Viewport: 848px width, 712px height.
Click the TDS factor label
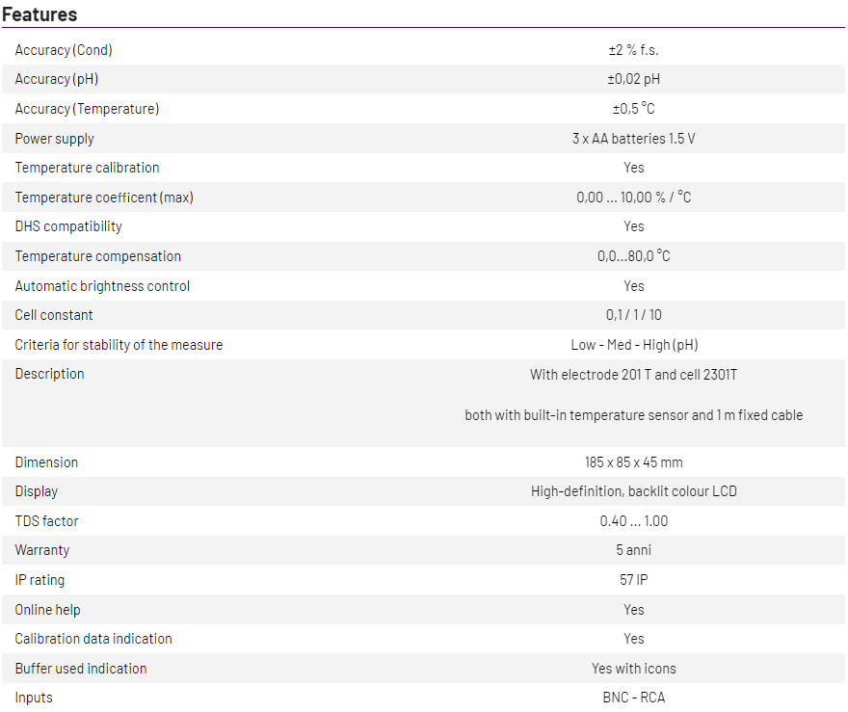(x=46, y=521)
